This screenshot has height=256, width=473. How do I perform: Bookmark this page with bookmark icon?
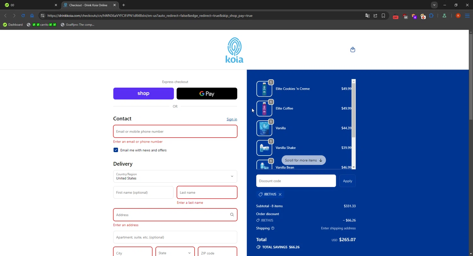pos(383,15)
